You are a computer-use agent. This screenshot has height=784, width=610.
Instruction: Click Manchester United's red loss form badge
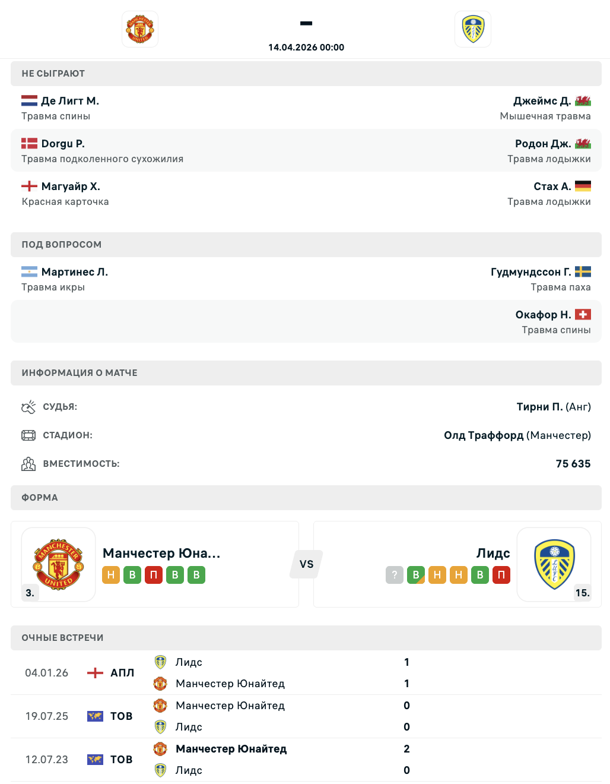tap(154, 575)
